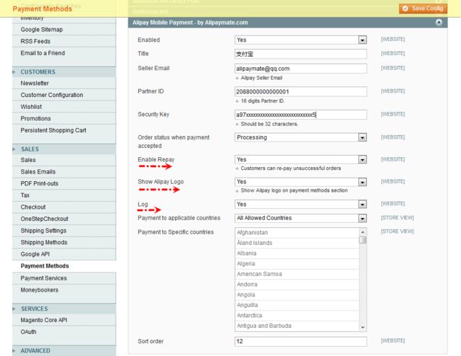Collapse the SALES sidebar section
The image size is (461, 356).
click(64, 149)
